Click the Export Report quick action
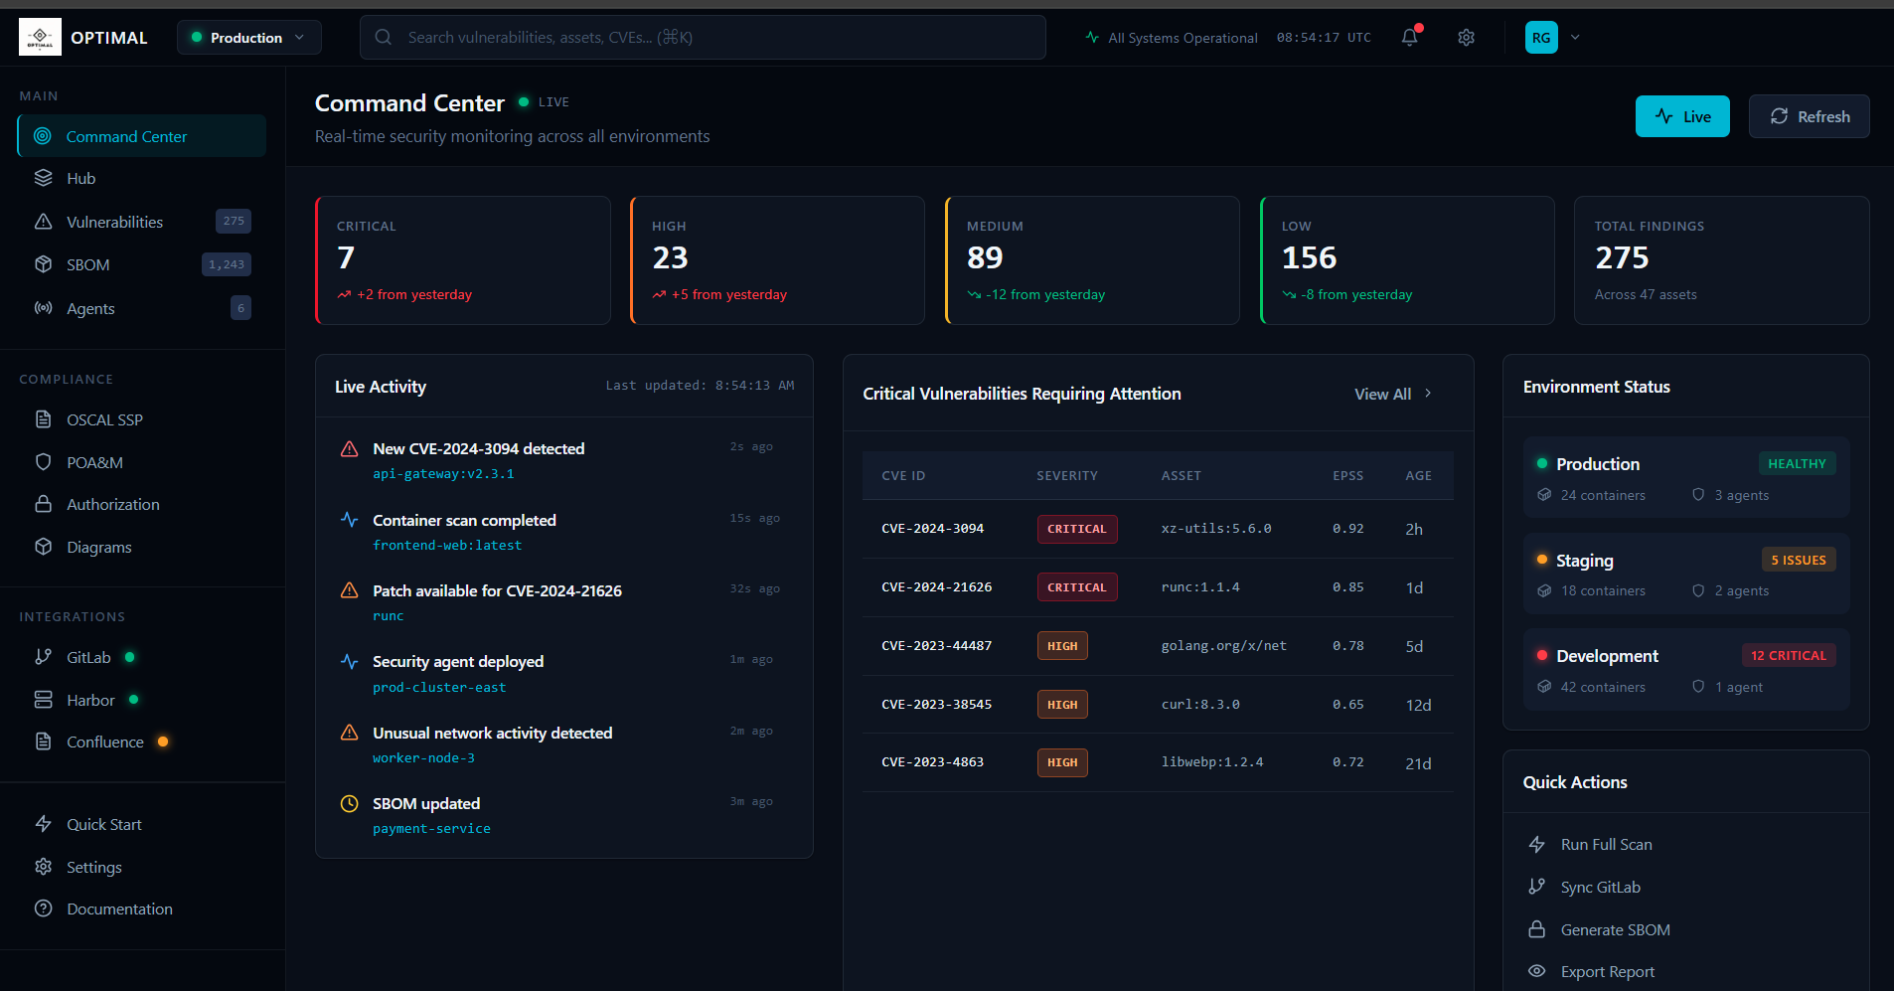The height and width of the screenshot is (991, 1894). click(x=1607, y=971)
